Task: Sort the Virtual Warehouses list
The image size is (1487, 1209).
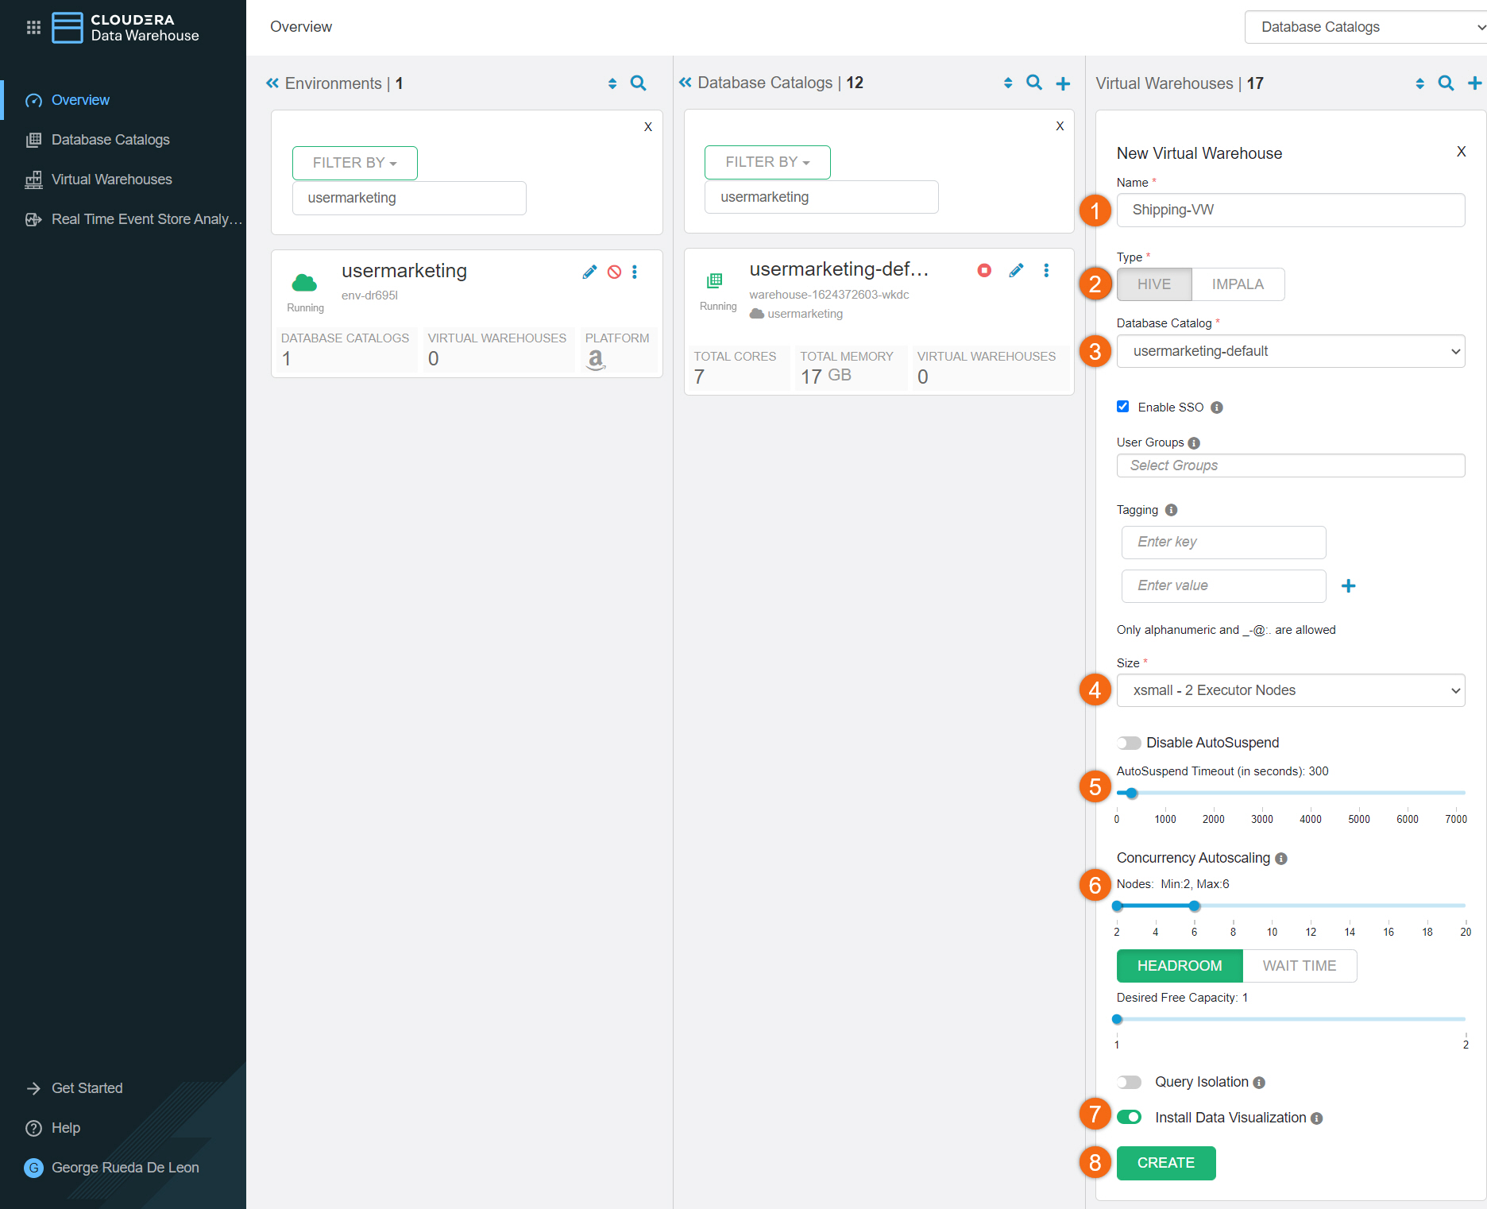Action: pos(1419,83)
